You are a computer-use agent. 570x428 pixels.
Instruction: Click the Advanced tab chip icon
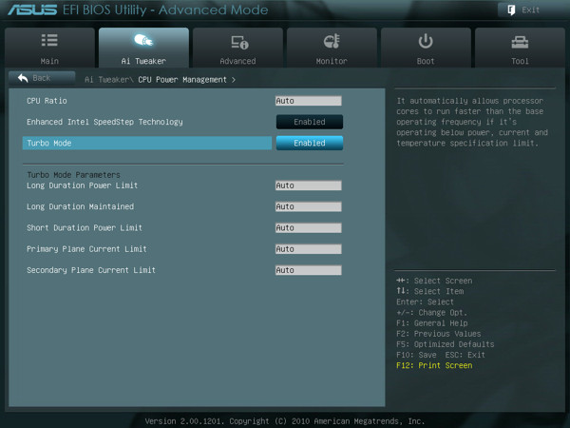coord(237,42)
